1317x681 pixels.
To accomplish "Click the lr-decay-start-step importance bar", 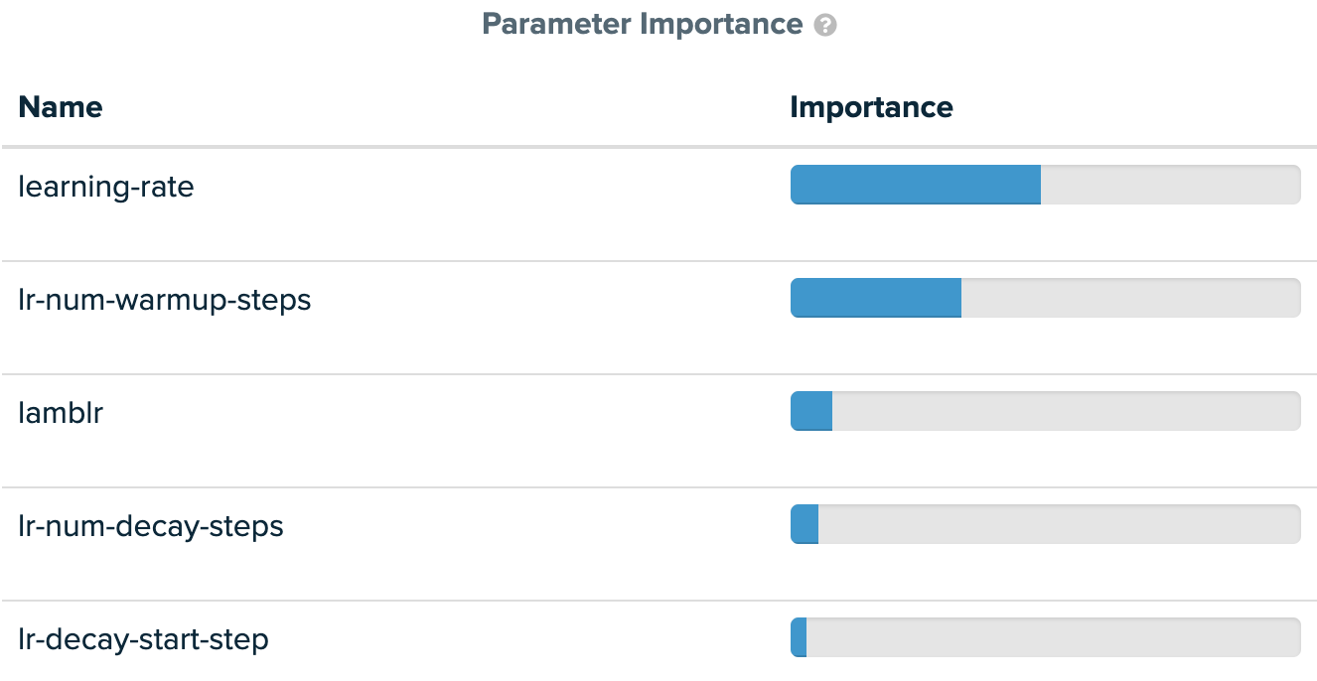I will (x=1045, y=637).
